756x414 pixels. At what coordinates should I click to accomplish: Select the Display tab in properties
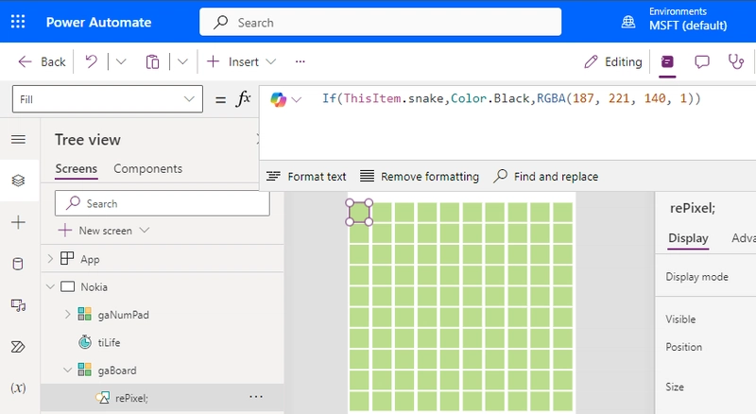pyautogui.click(x=688, y=238)
